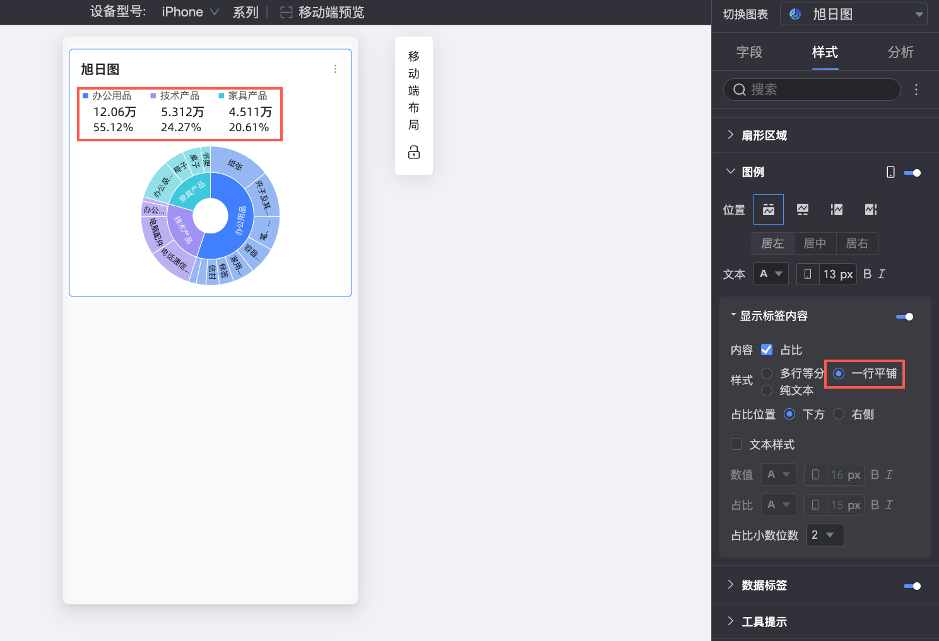Open the 切换图表 chart type dropdown

coord(854,14)
